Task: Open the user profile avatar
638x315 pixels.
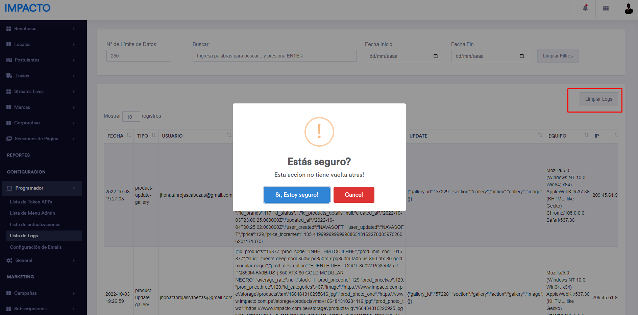Action: pos(629,9)
